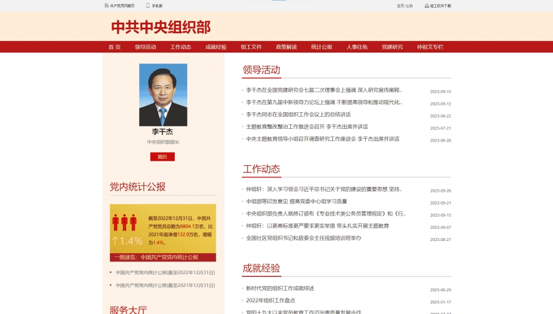Open the 手机版 text link

coord(157,6)
